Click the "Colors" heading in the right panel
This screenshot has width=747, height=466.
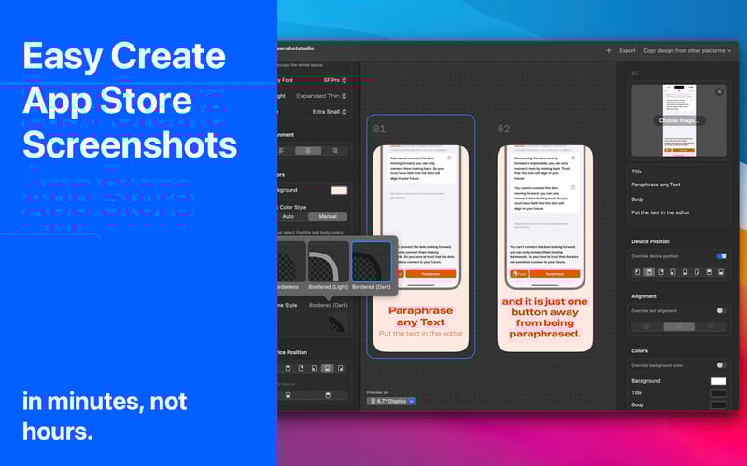pos(640,351)
